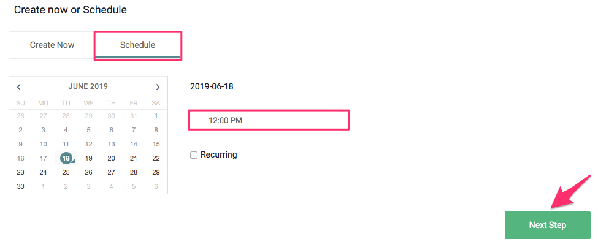This screenshot has width=598, height=247.
Task: Pick June 28 on the calendar
Action: pos(134,172)
